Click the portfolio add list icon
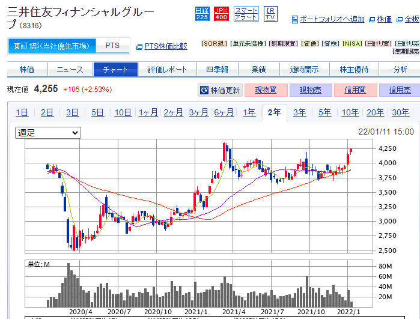Viewport: 420px width, 319px height. pyautogui.click(x=294, y=20)
